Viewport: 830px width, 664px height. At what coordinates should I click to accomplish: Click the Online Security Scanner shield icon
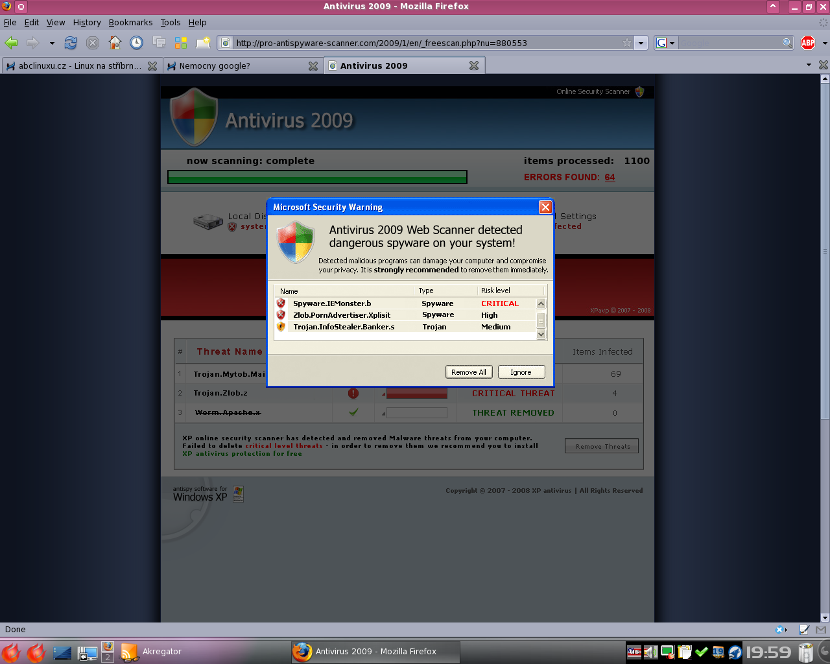coord(639,91)
